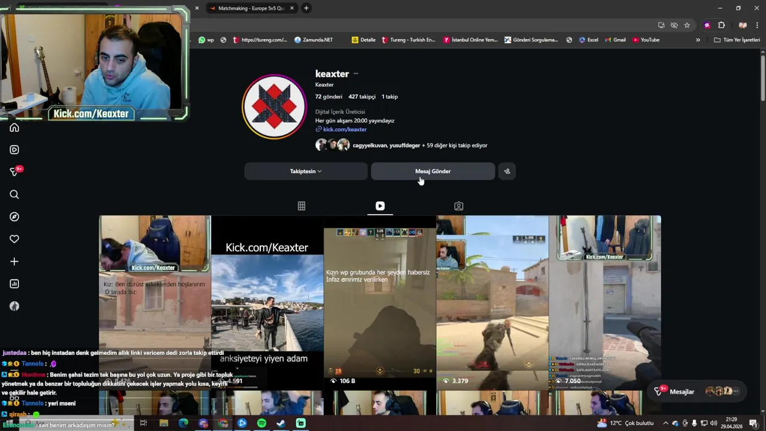Switch to Matchmaking - Europe 5v5 browser tab

(x=251, y=8)
